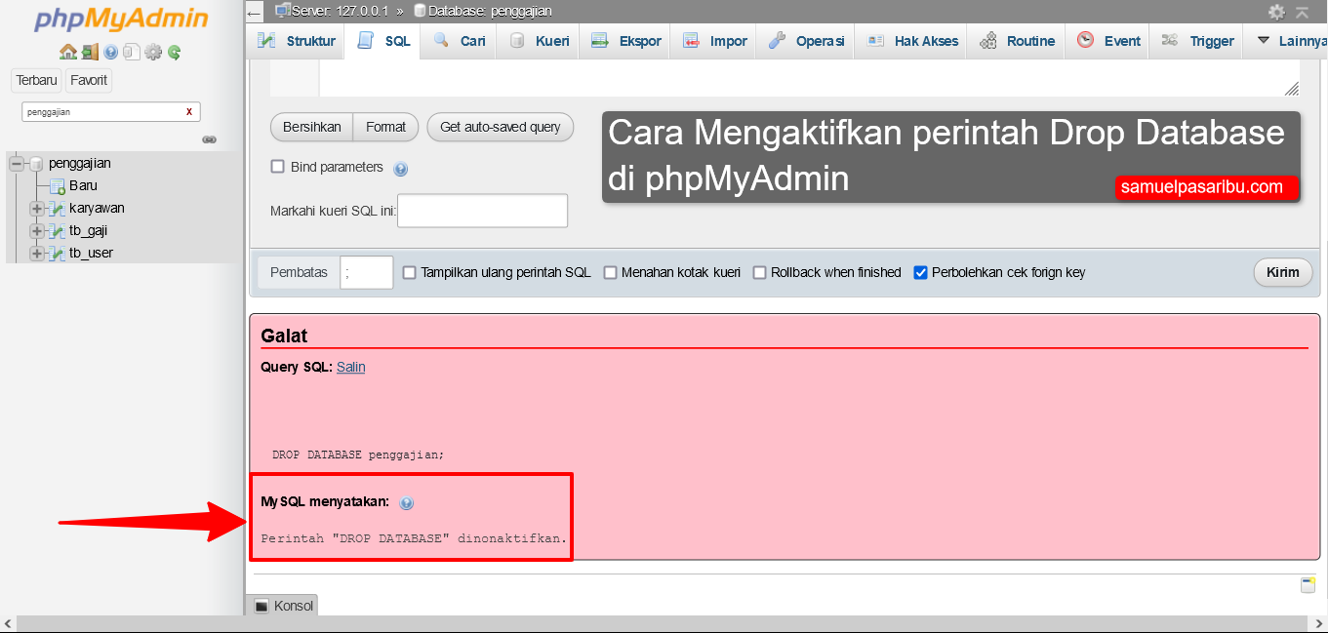Refresh the navigation panel with green arrow icon
The height and width of the screenshot is (633, 1328).
[x=173, y=51]
